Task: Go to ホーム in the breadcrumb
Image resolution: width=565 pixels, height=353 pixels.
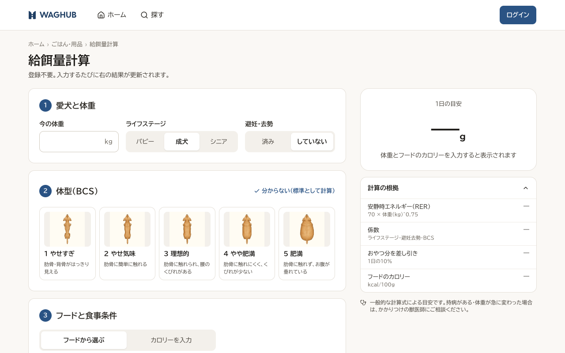Action: point(36,44)
